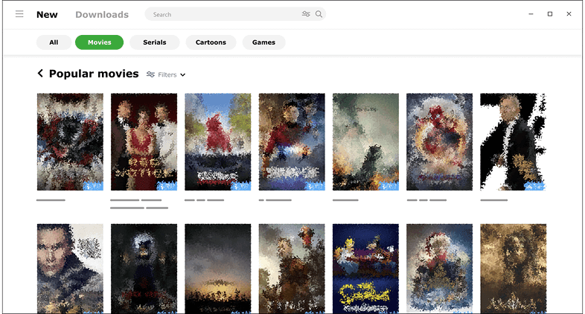Open the poster with sunset horizon
This screenshot has width=585, height=314.
click(218, 269)
